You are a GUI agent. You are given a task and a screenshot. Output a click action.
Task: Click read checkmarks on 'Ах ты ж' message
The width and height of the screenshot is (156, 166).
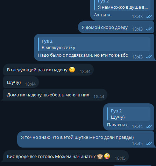149,16
